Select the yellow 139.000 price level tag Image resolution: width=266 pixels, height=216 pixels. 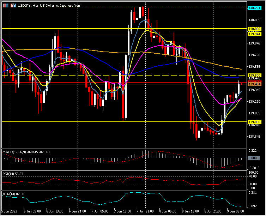[254, 122]
